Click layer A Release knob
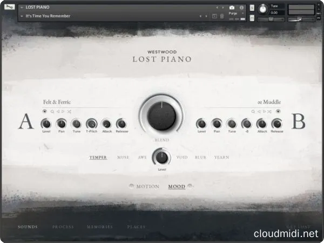This screenshot has height=243, width=324. click(x=122, y=124)
